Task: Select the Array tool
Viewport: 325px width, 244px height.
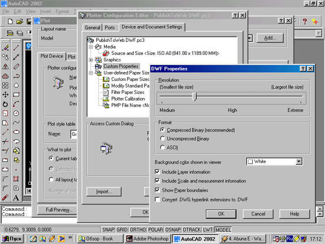Action: 5,85
